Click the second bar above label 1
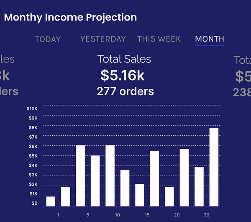The width and height of the screenshot is (251, 222). click(66, 196)
